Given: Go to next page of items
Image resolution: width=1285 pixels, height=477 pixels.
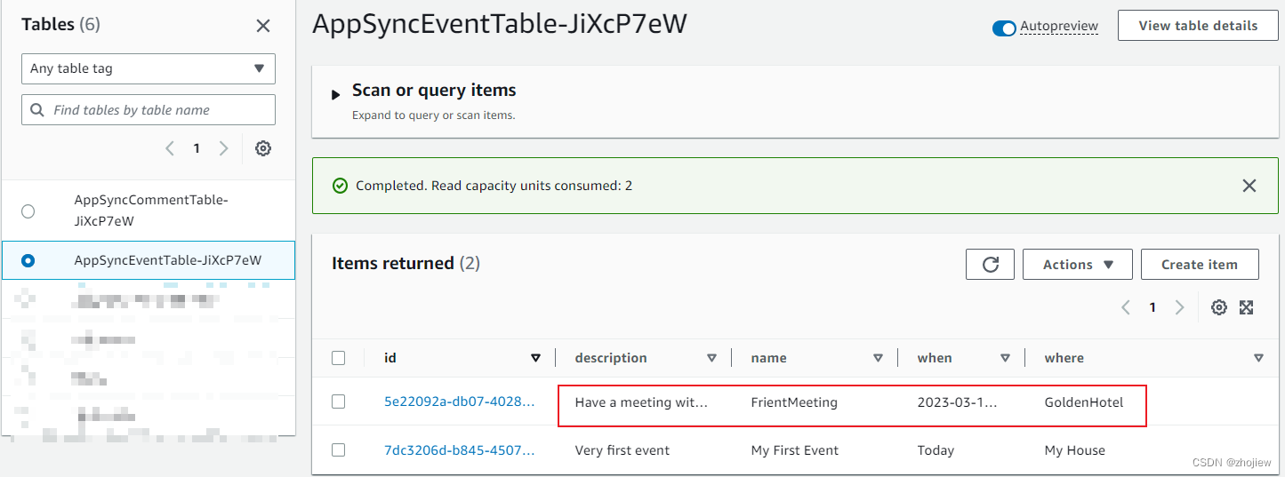Looking at the screenshot, I should point(1180,307).
